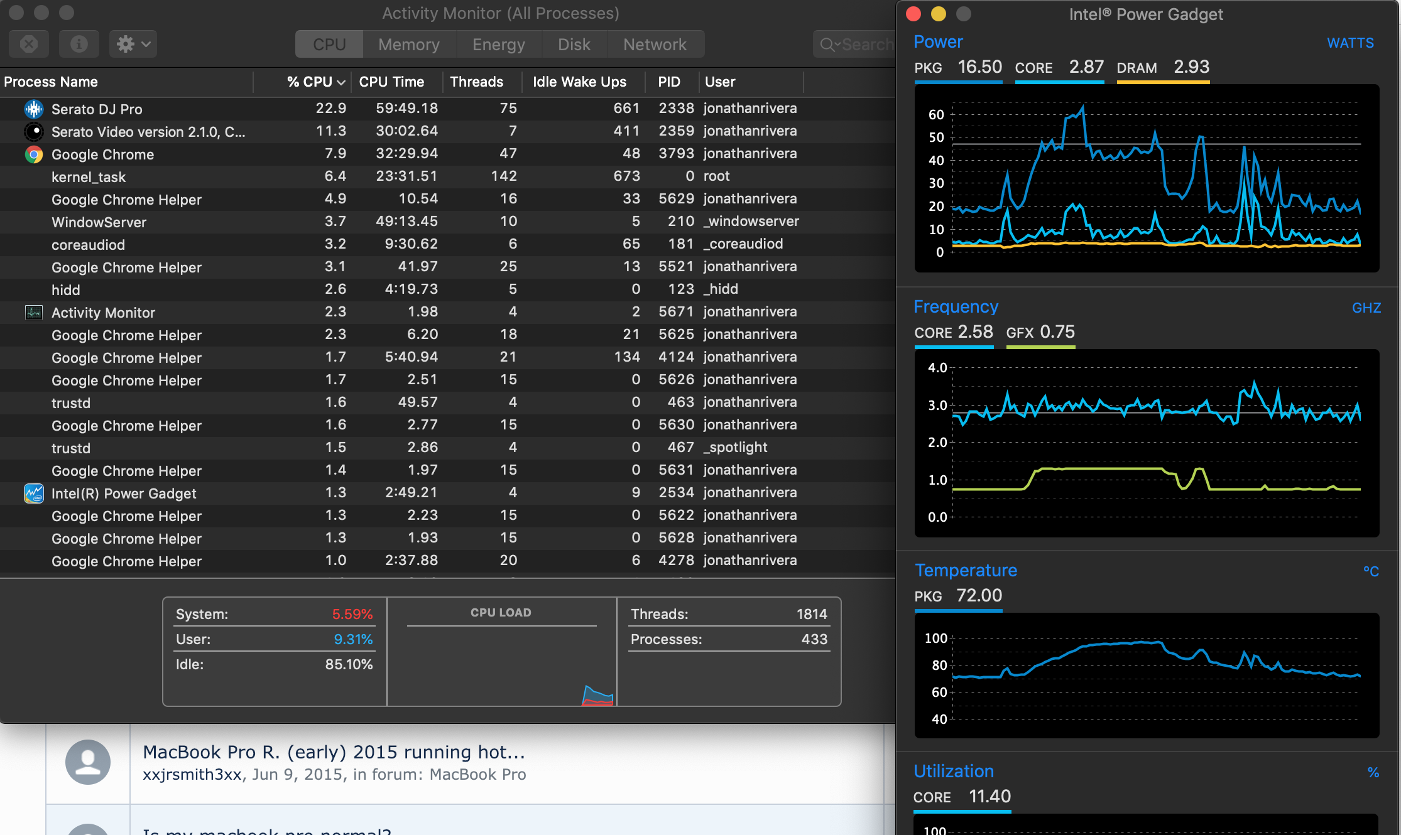The image size is (1401, 835).
Task: Sort by the PID column header
Action: click(x=669, y=82)
